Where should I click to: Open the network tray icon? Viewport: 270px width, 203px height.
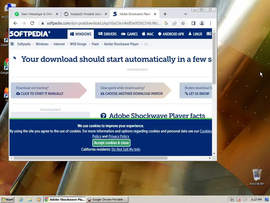point(232,200)
